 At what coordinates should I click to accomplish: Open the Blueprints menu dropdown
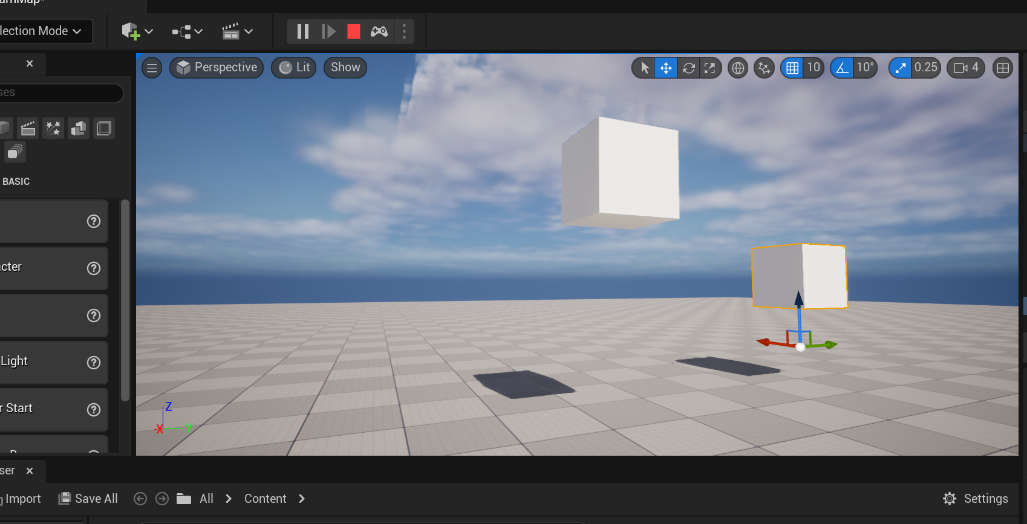[x=187, y=31]
